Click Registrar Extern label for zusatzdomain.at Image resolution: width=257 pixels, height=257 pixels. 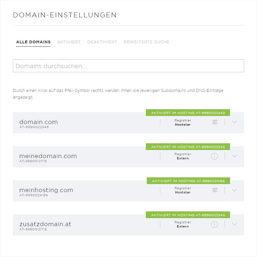coord(183,224)
